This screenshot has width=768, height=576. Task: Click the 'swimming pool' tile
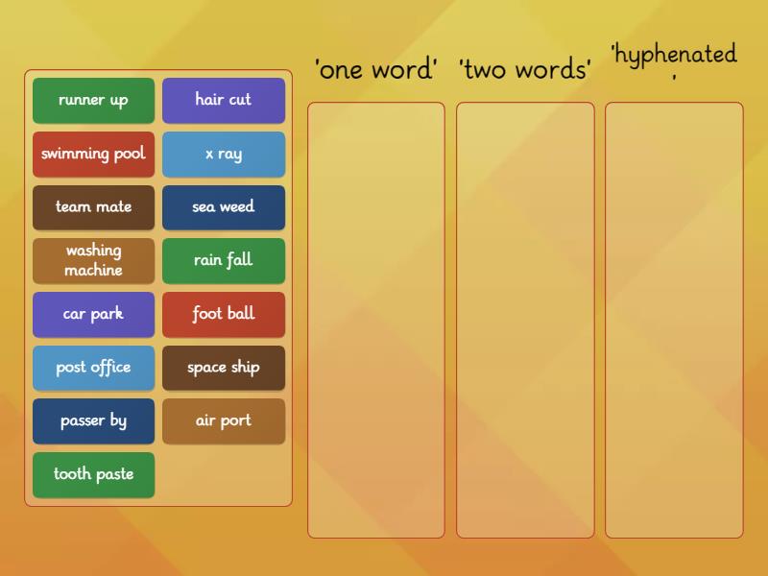[93, 154]
